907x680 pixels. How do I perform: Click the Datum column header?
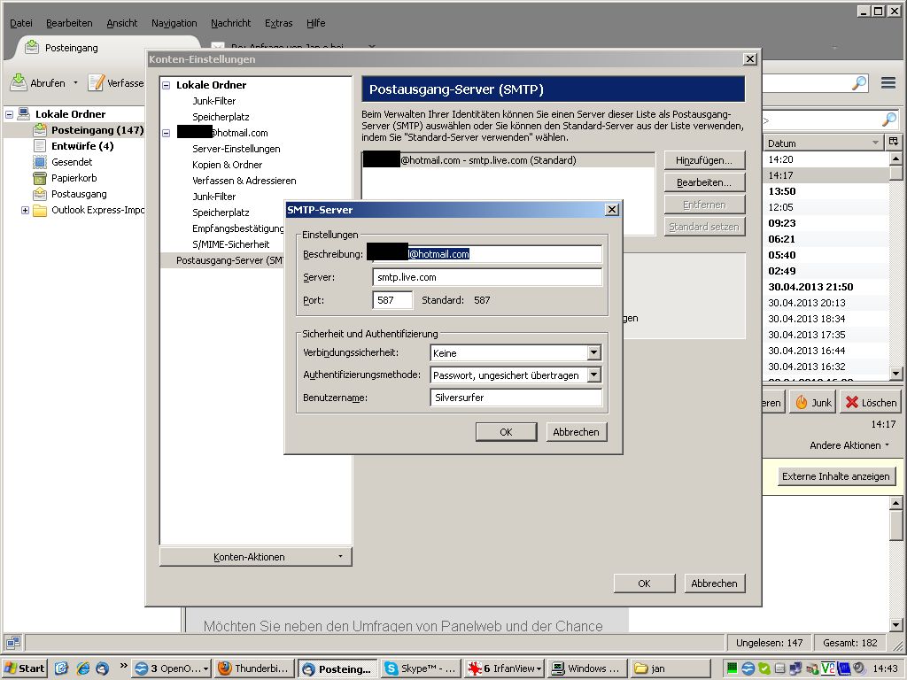tap(823, 143)
